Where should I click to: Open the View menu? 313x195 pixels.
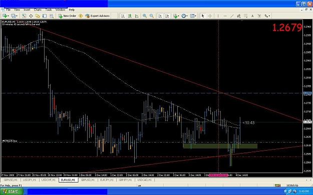coord(17,10)
